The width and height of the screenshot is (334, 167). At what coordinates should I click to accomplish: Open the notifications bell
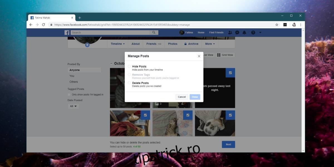pyautogui.click(x=244, y=33)
